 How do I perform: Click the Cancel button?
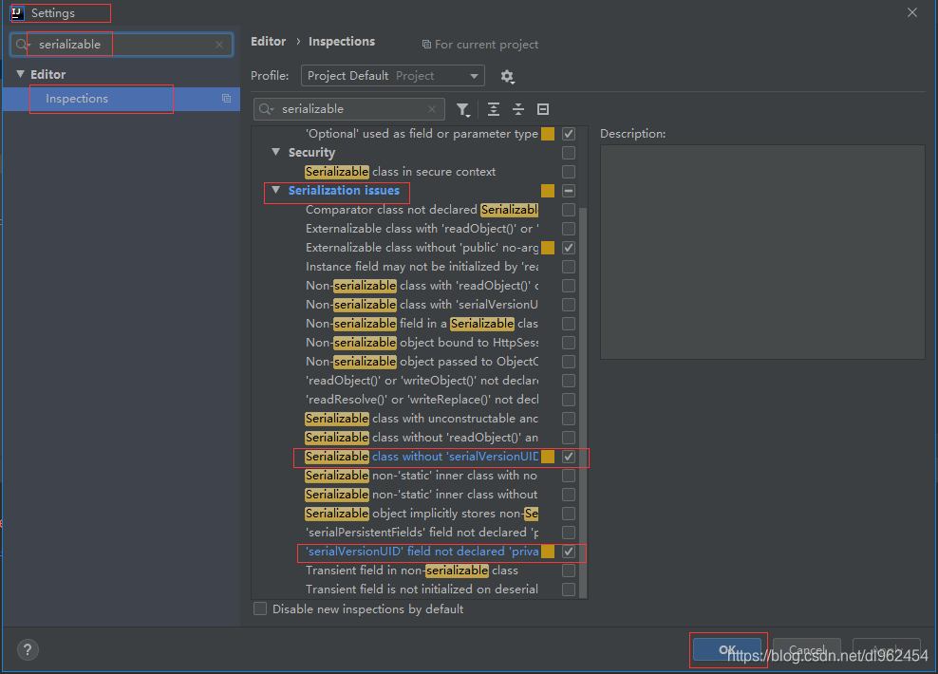pyautogui.click(x=806, y=650)
